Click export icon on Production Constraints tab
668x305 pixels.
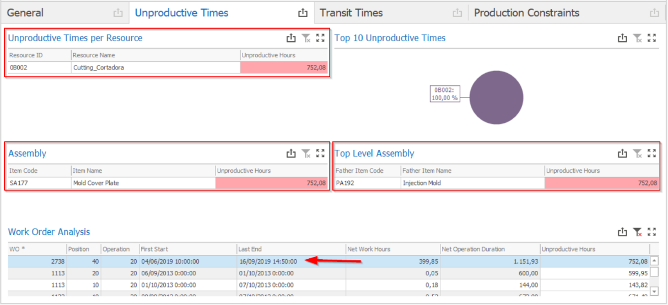654,13
